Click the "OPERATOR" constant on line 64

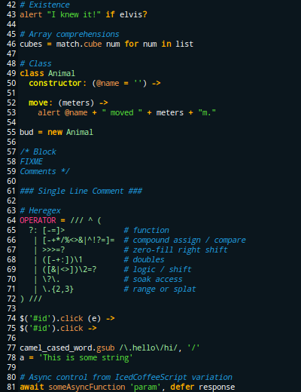[x=38, y=220]
